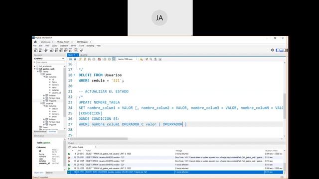Open the File menu
This screenshot has height=179, width=319.
pos(35,46)
